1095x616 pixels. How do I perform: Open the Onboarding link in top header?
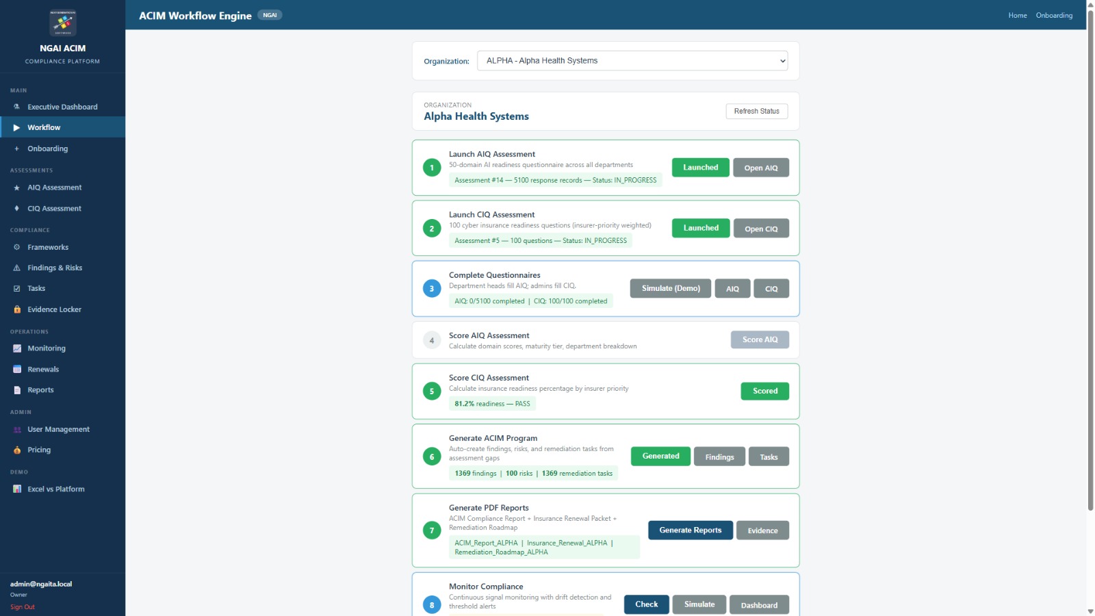click(1054, 15)
